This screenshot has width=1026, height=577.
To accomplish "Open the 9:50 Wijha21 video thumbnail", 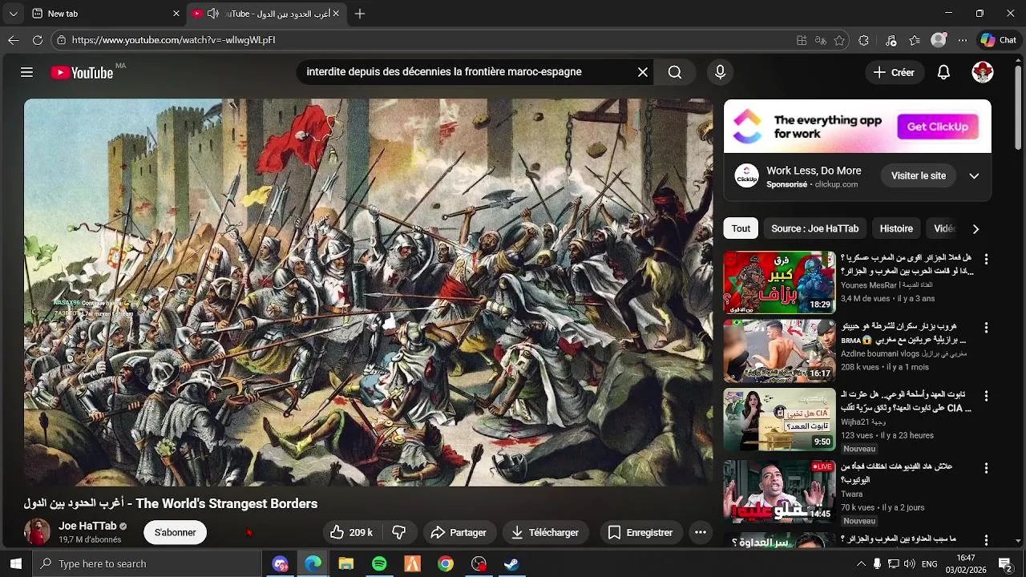I will 779,420.
